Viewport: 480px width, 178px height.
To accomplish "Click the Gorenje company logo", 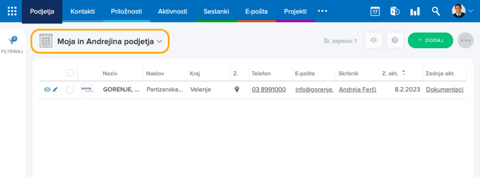I will [87, 89].
